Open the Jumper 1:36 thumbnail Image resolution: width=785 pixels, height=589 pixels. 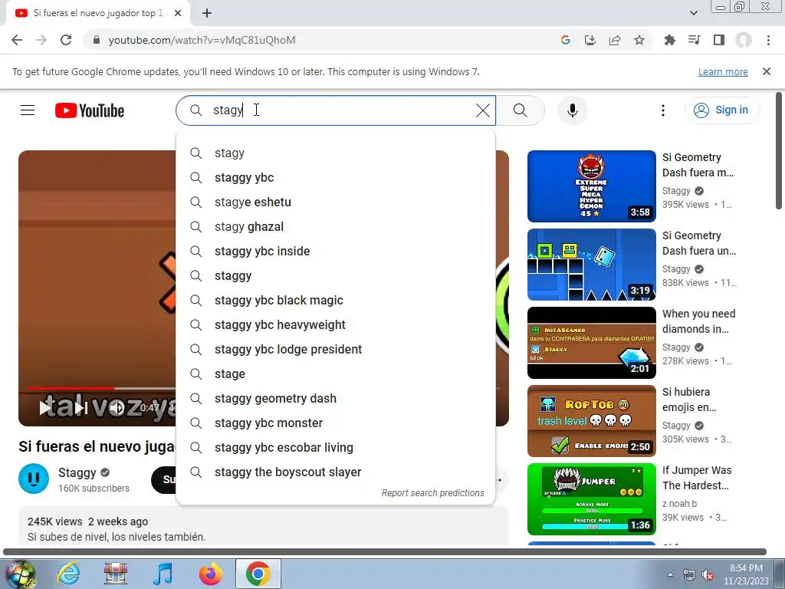[x=591, y=499]
